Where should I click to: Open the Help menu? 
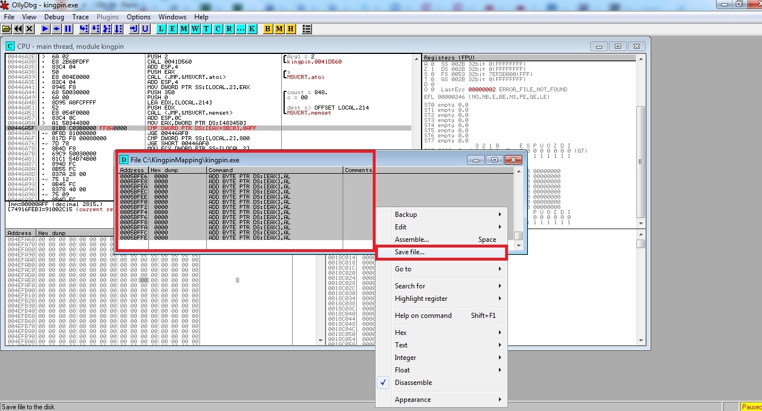point(201,17)
